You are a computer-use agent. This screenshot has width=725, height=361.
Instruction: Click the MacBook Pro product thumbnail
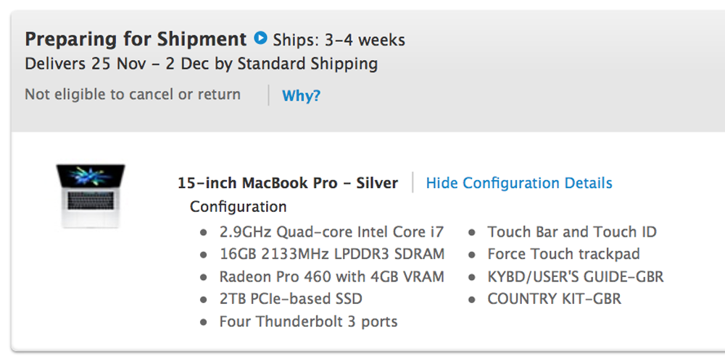coord(91,196)
